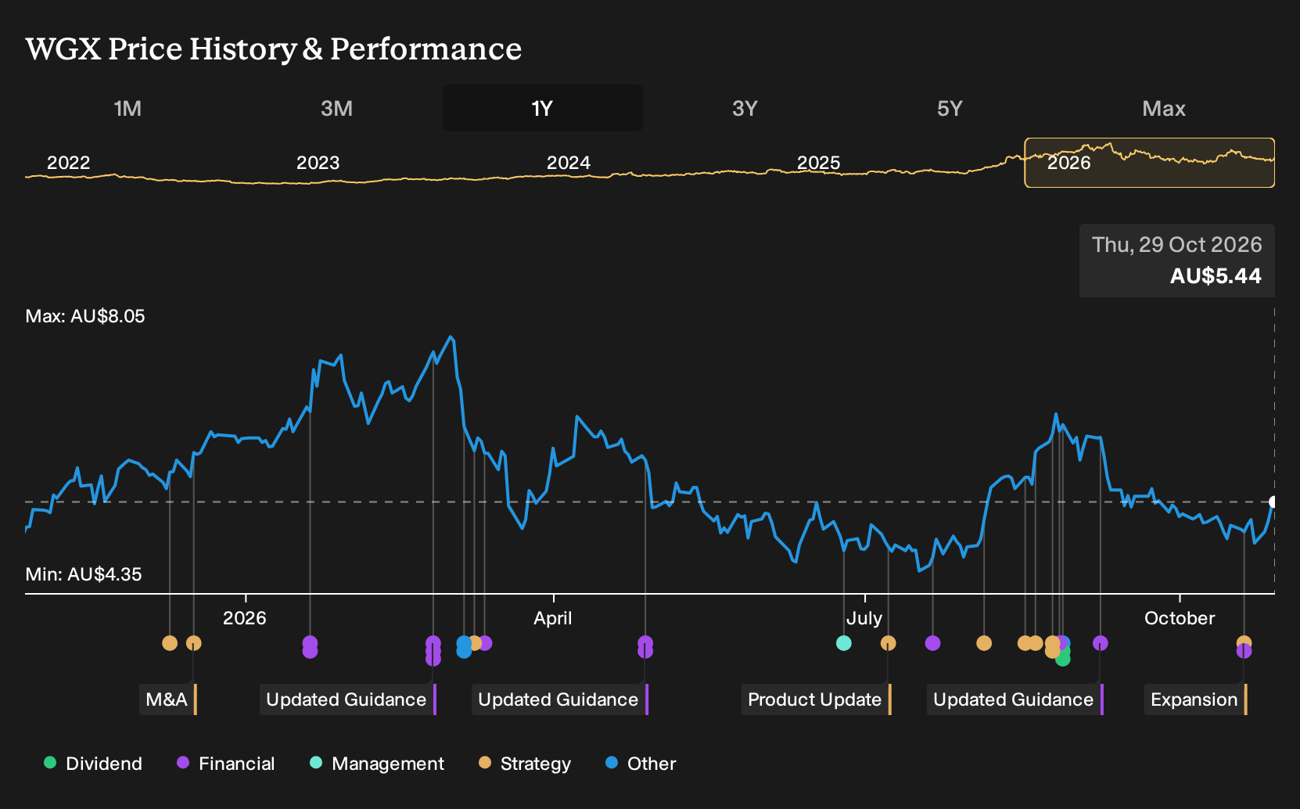Click the green Dividend event dot

(1062, 659)
